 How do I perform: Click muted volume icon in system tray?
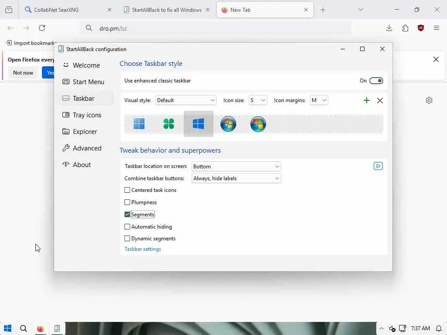point(392,328)
